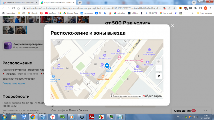Open the Настройки bookmark
Image resolution: width=214 pixels, height=120 pixels.
pyautogui.click(x=9, y=13)
